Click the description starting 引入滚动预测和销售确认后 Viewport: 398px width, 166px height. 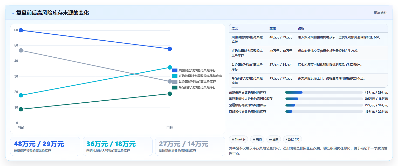[340, 37]
